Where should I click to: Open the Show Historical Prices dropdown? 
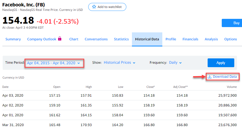point(120,63)
